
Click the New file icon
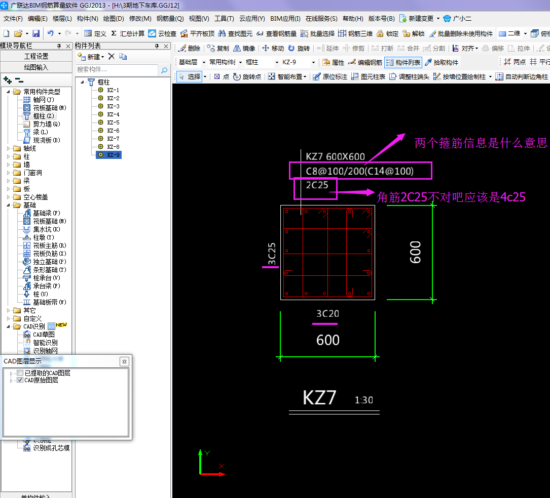[x=6, y=33]
